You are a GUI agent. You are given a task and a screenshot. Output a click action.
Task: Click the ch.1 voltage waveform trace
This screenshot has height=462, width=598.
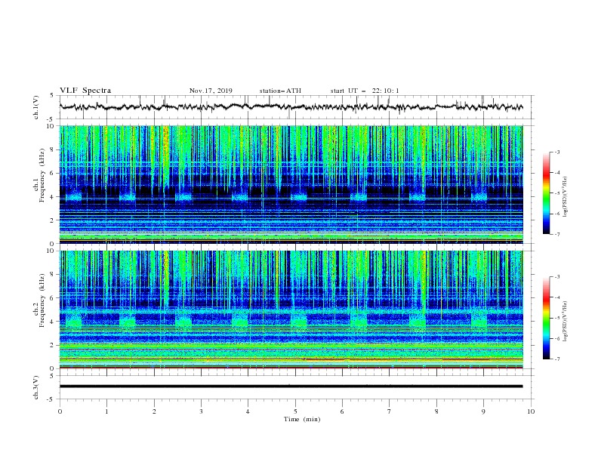291,107
